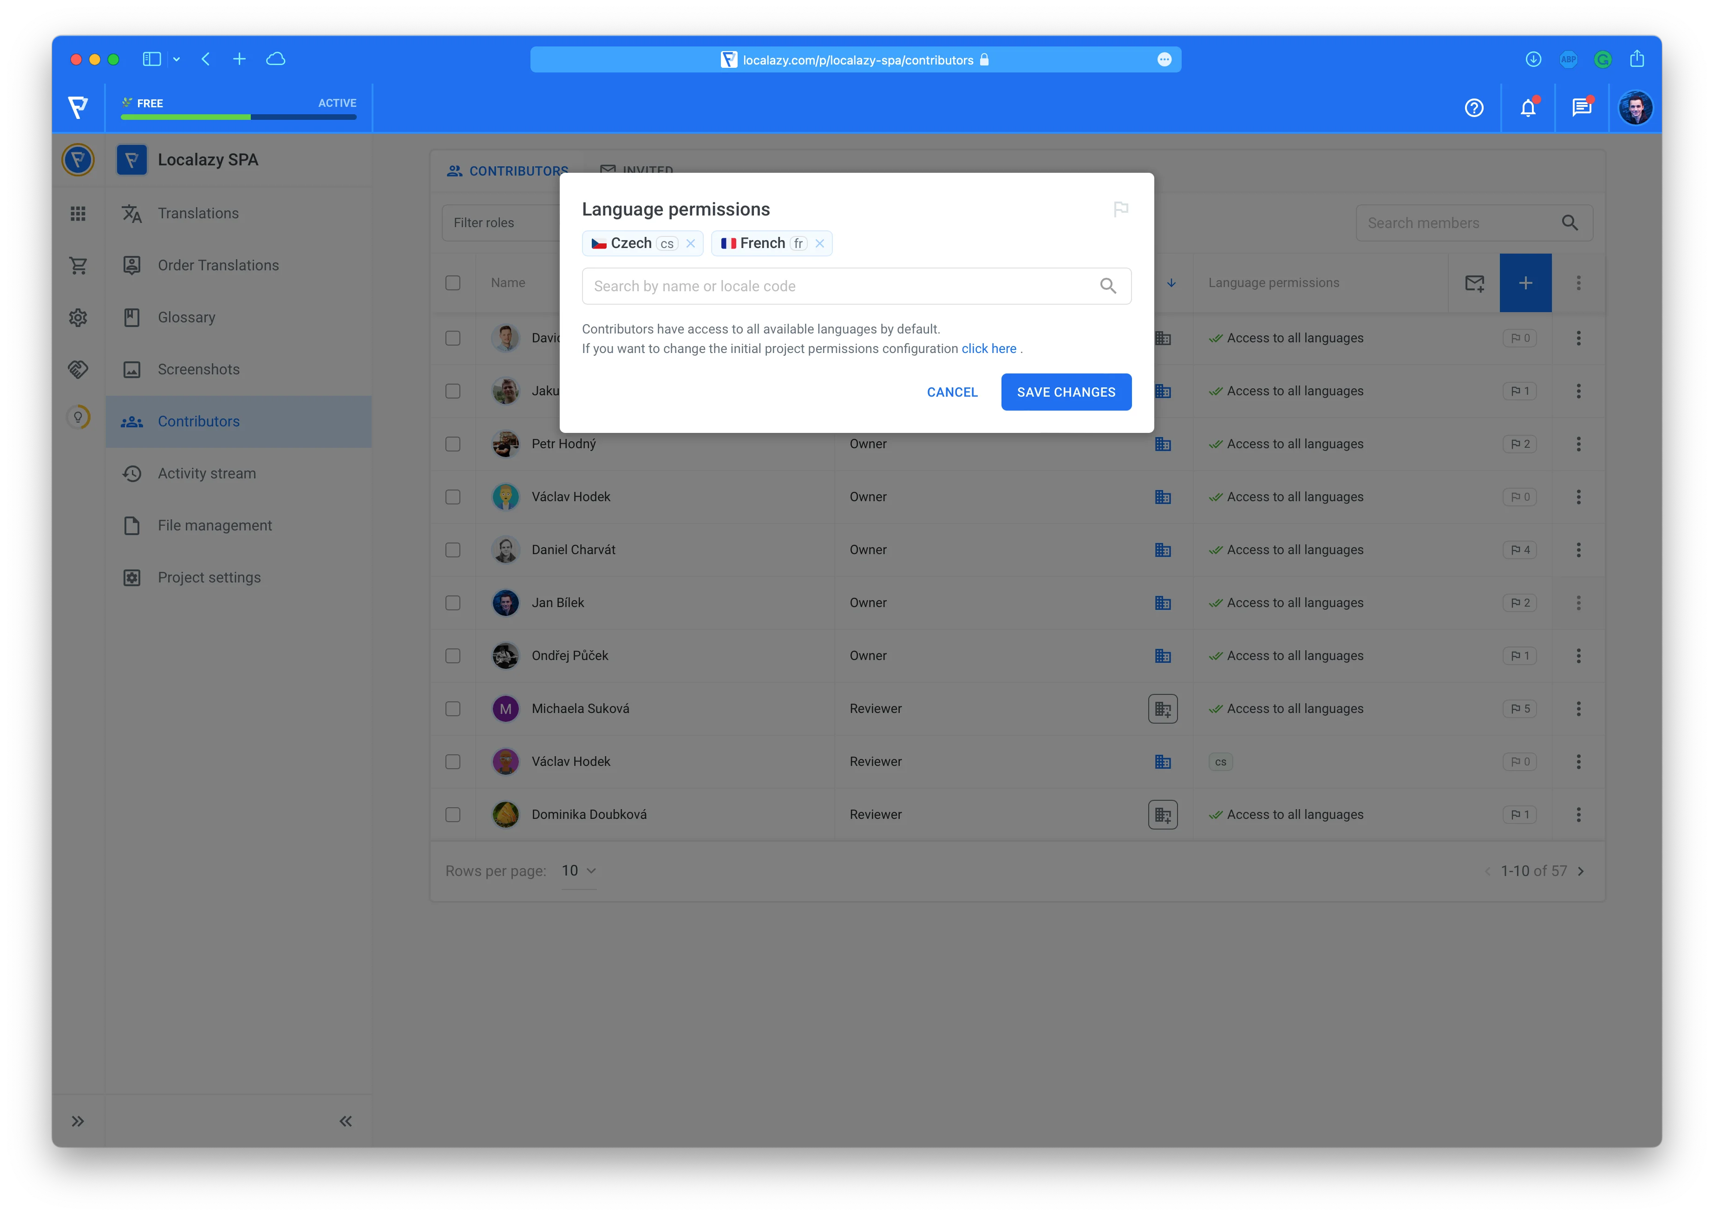Toggle the select-all checkbox in the table header
1714x1216 pixels.
click(x=453, y=283)
